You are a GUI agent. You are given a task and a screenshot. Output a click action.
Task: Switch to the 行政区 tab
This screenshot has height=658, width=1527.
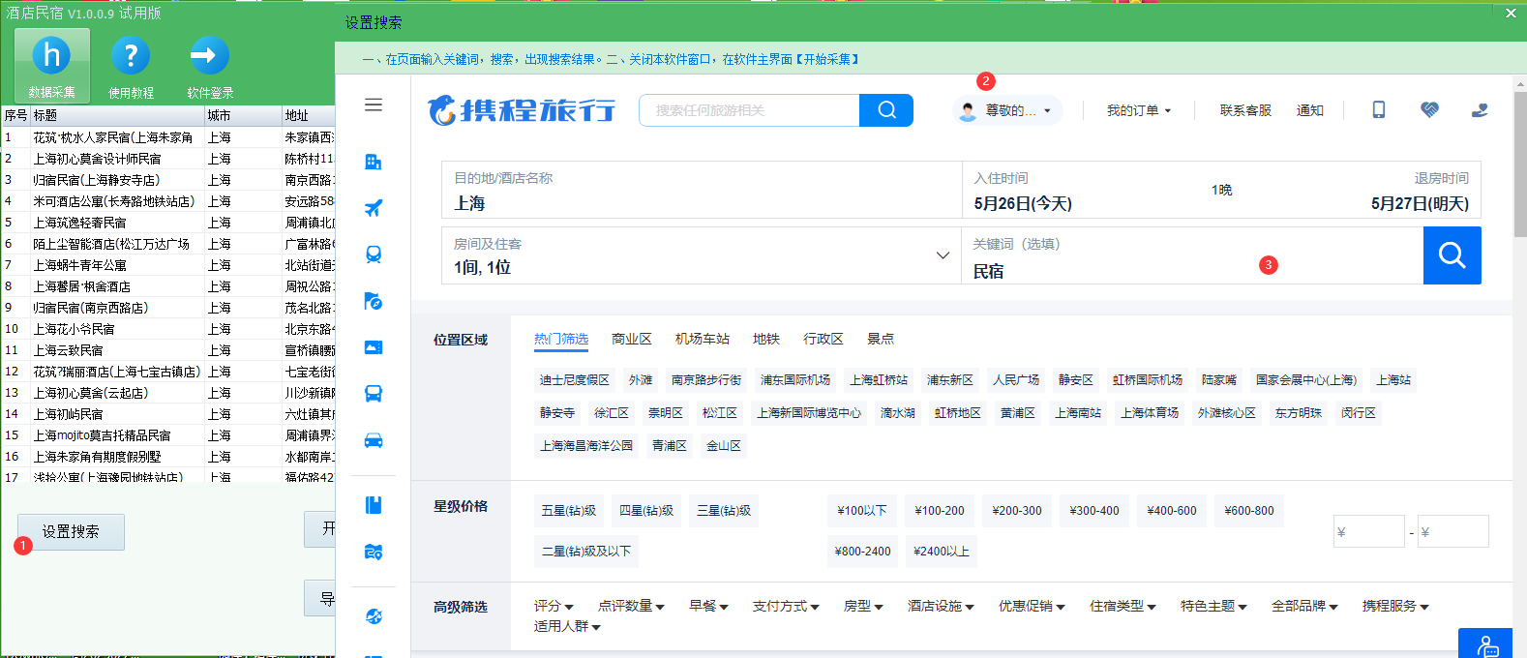[823, 339]
